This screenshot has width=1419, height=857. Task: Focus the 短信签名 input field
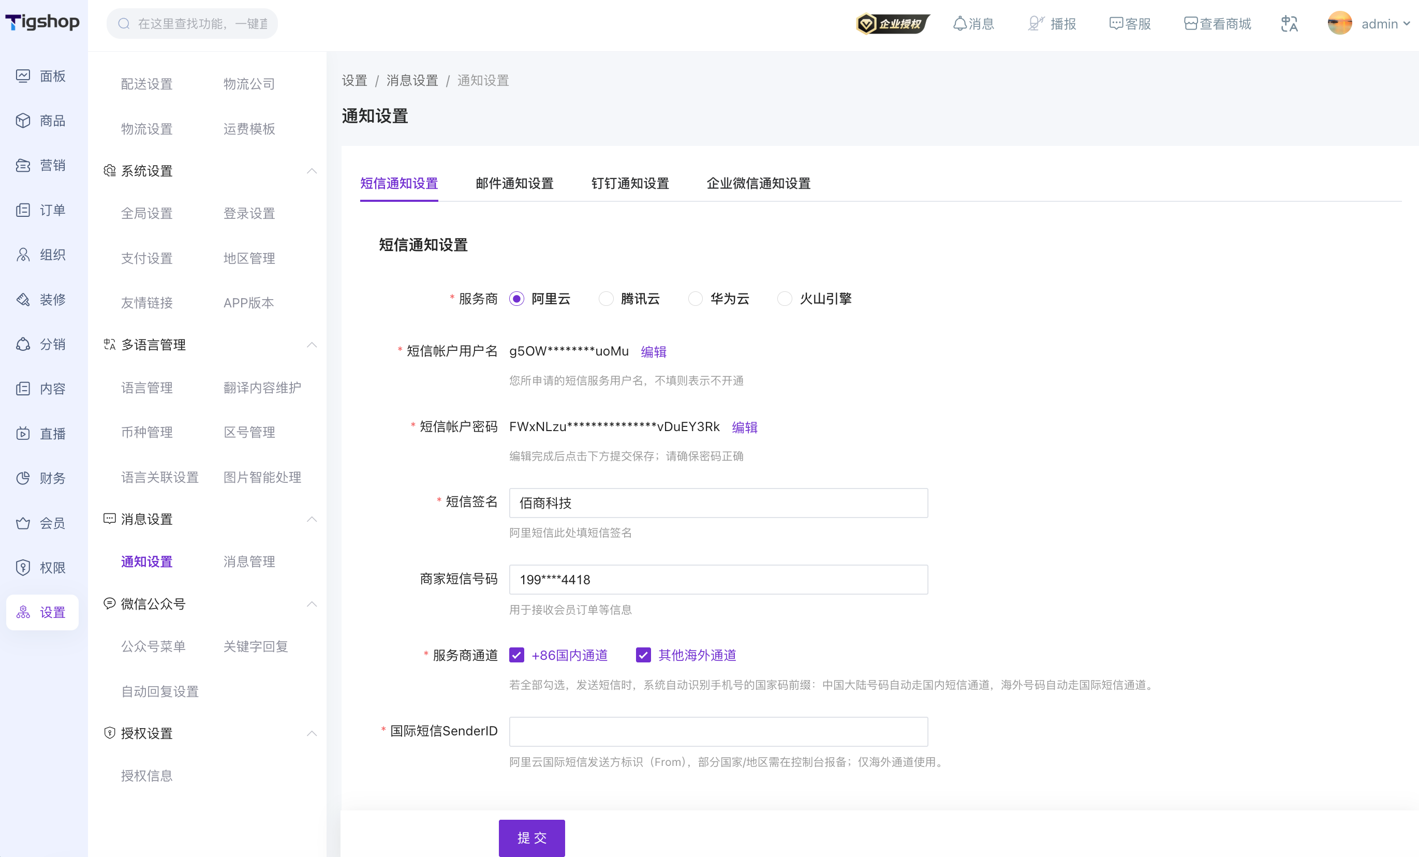(718, 503)
